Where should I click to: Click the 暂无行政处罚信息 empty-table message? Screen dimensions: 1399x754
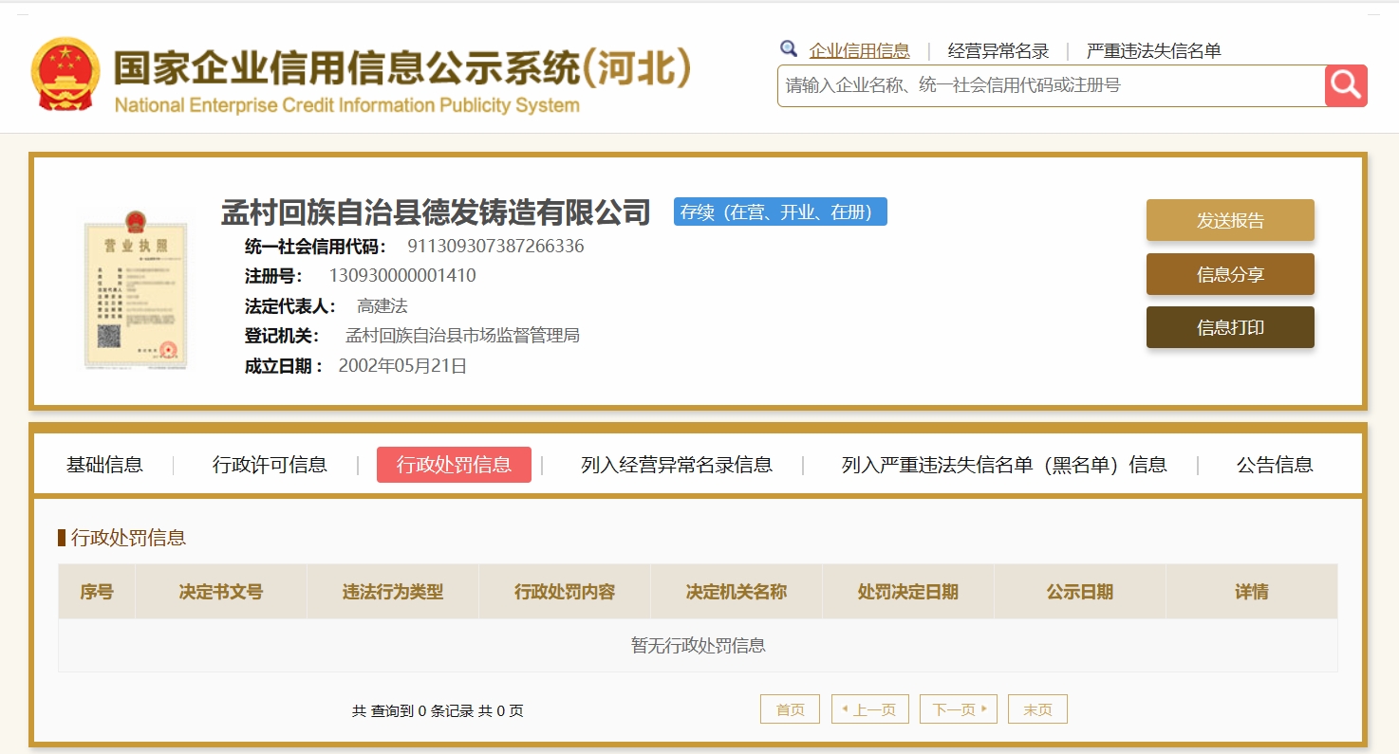click(x=699, y=646)
